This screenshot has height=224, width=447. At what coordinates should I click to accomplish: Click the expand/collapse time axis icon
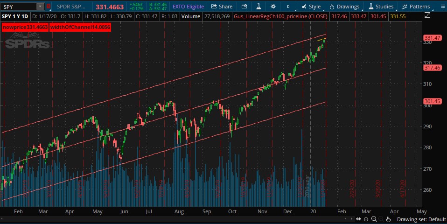point(358,219)
